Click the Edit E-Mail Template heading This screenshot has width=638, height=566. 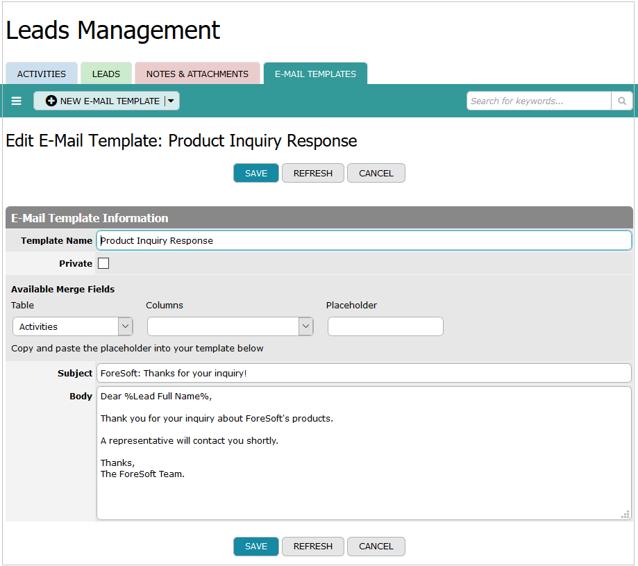coord(181,141)
